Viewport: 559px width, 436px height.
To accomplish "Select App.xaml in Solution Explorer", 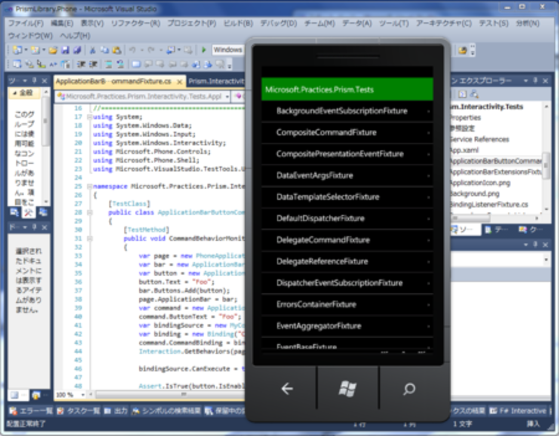I will [464, 150].
